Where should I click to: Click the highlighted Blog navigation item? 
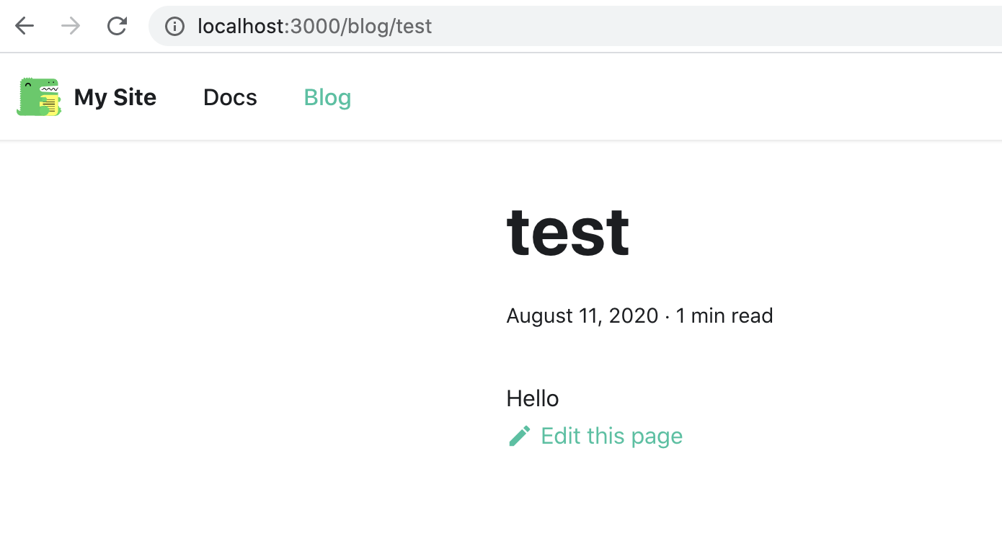pos(327,97)
